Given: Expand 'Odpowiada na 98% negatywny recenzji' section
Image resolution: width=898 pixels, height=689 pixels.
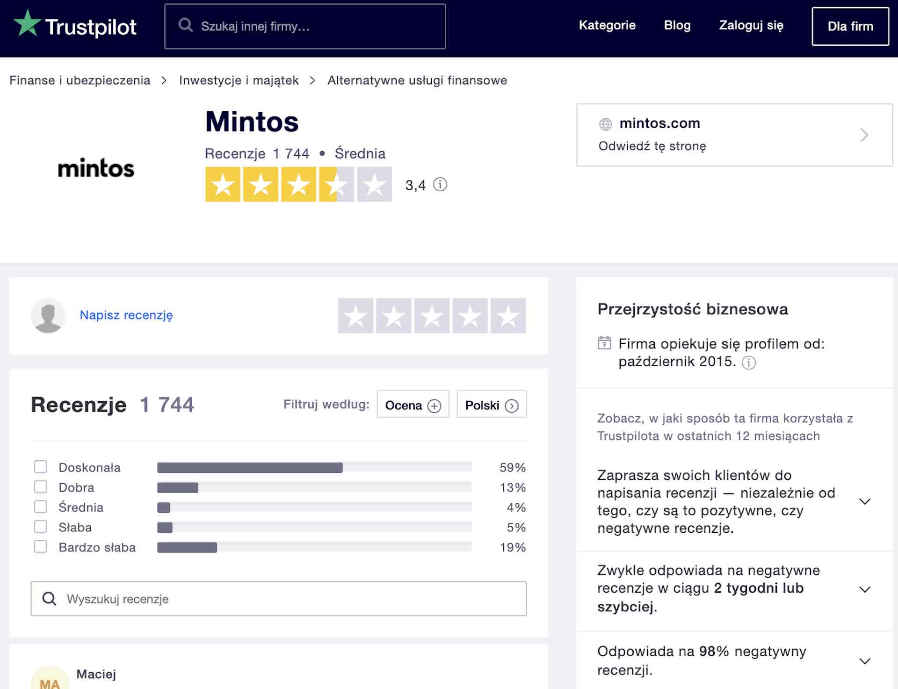Looking at the screenshot, I should pyautogui.click(x=865, y=661).
